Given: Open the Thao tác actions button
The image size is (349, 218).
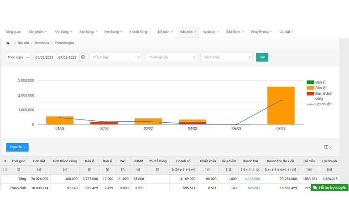Looking at the screenshot, I should click(x=17, y=147).
